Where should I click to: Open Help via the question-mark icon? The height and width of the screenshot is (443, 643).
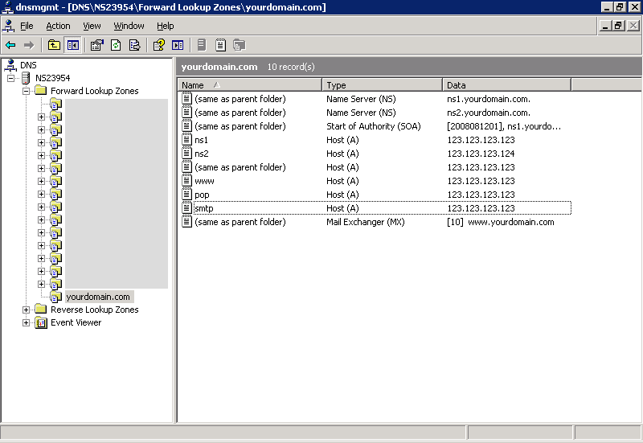click(159, 45)
